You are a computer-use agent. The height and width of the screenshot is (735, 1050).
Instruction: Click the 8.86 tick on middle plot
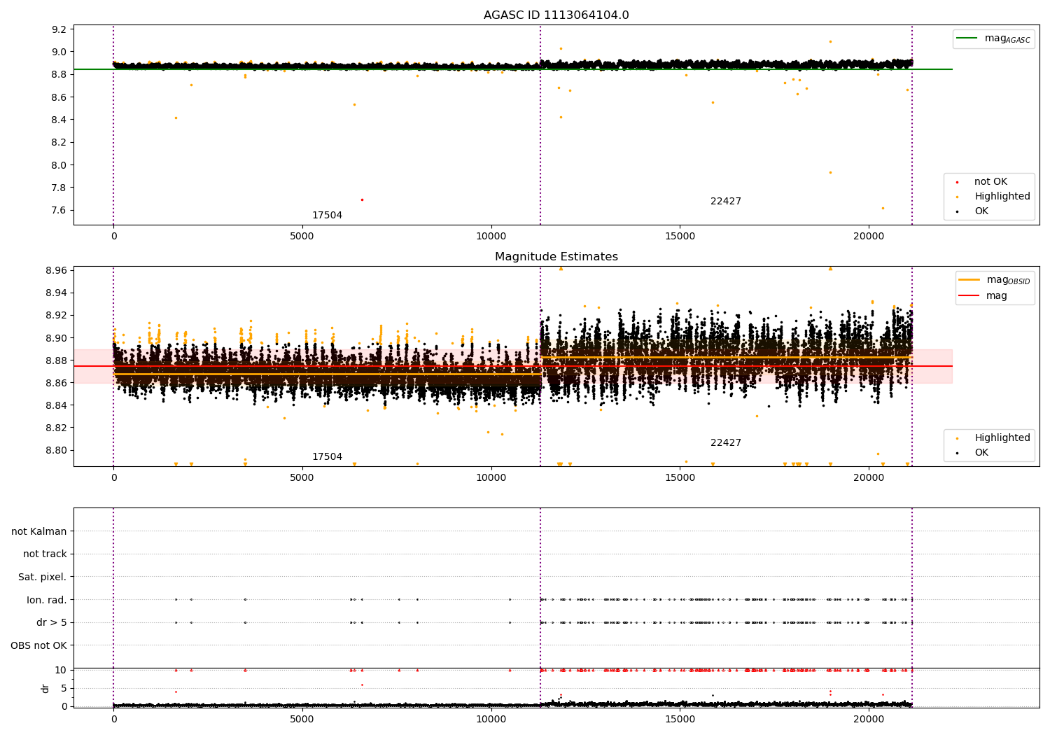[57, 383]
